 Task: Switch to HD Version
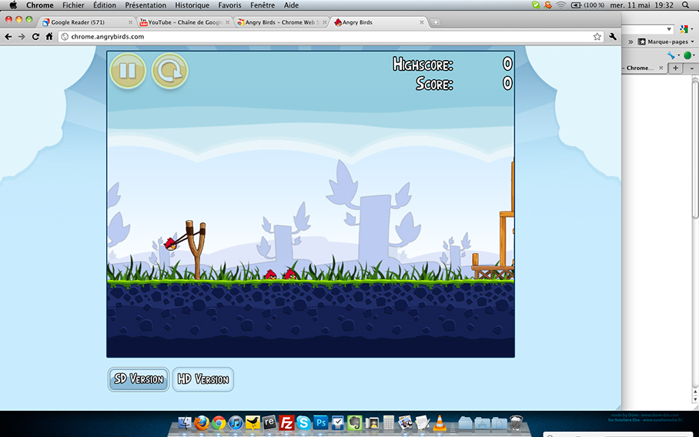[202, 379]
